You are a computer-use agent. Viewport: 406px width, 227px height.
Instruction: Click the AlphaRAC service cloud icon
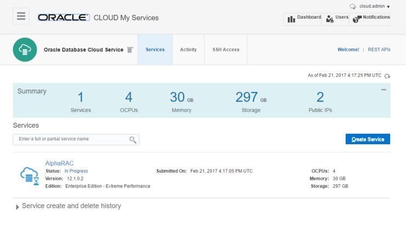(29, 175)
